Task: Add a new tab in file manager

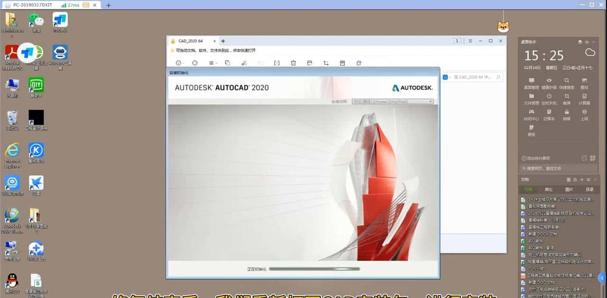Action: pos(223,41)
